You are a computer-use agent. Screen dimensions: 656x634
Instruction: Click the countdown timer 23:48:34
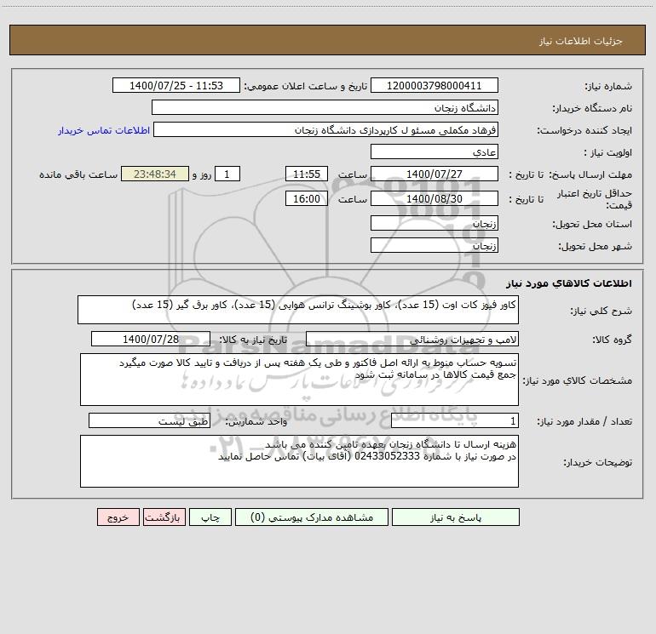click(x=155, y=174)
